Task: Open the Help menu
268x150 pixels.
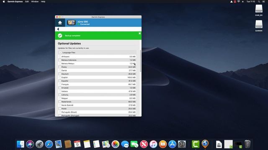Action: tap(43, 2)
